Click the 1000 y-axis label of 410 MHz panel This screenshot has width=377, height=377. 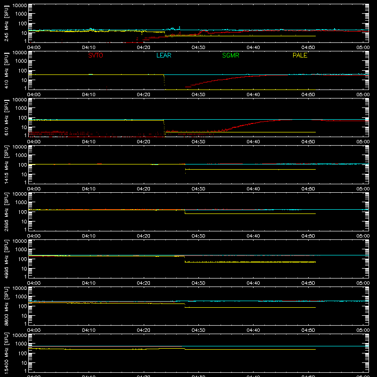tap(21, 61)
